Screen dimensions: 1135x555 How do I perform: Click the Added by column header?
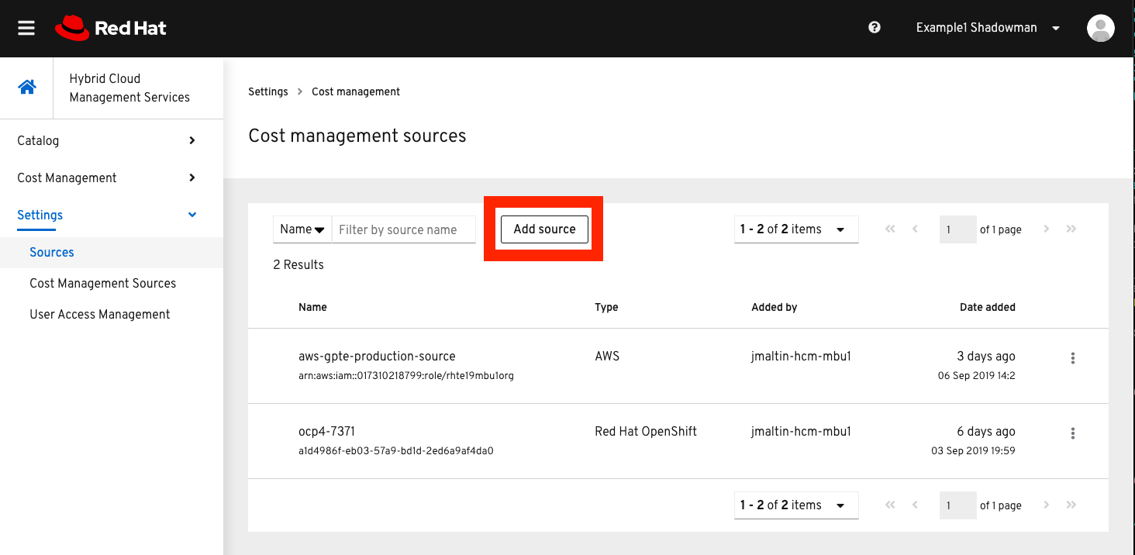pos(774,307)
